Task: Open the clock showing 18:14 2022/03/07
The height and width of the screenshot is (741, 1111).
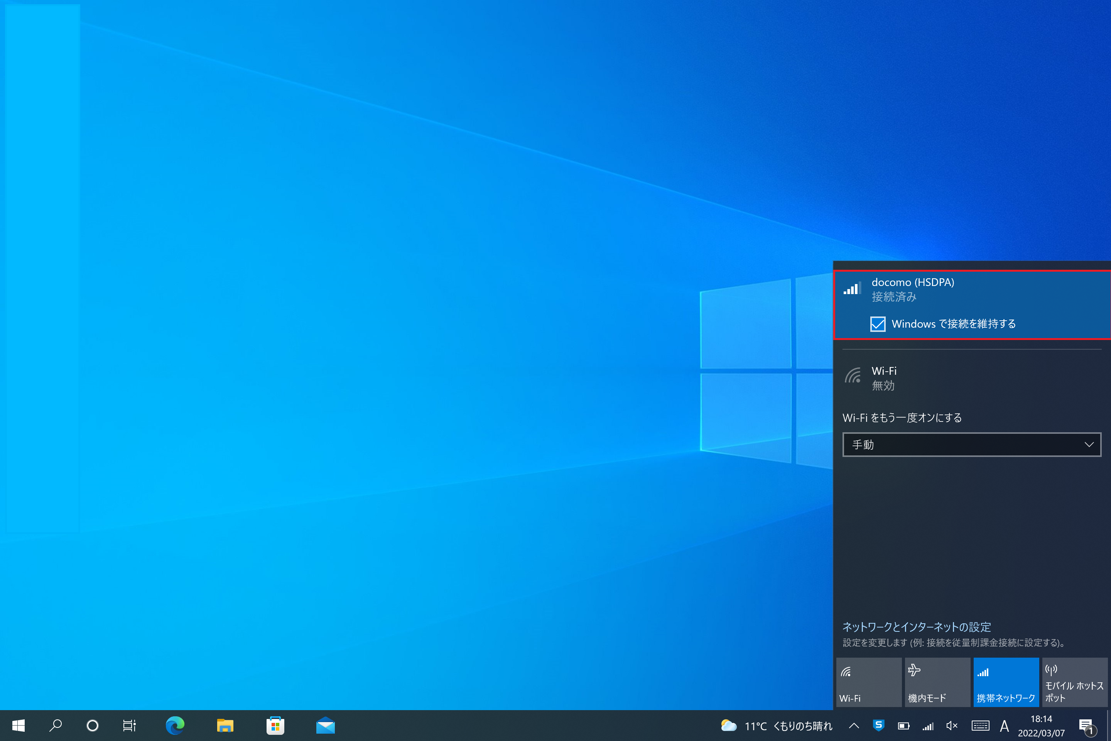Action: [x=1041, y=726]
